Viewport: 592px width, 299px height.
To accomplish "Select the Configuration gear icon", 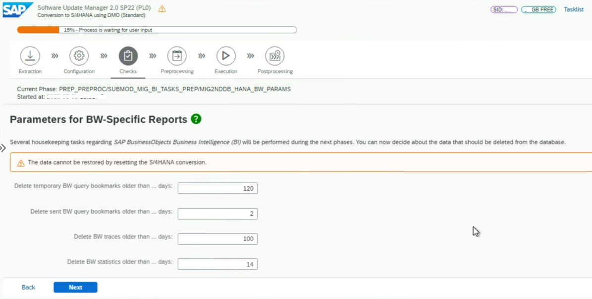I will pyautogui.click(x=79, y=56).
